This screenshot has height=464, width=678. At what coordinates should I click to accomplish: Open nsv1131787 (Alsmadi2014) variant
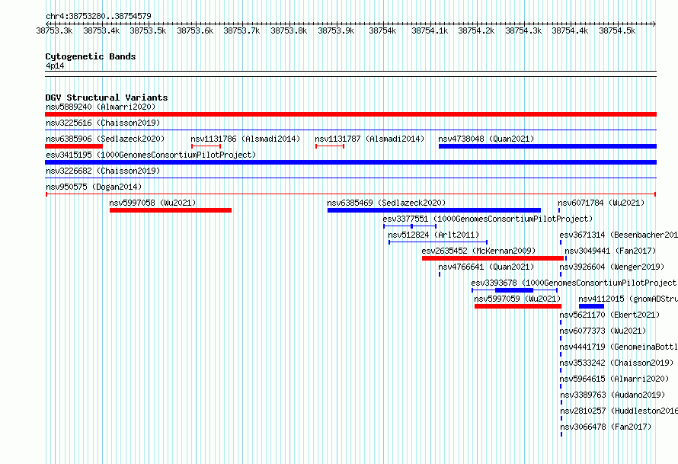point(369,139)
